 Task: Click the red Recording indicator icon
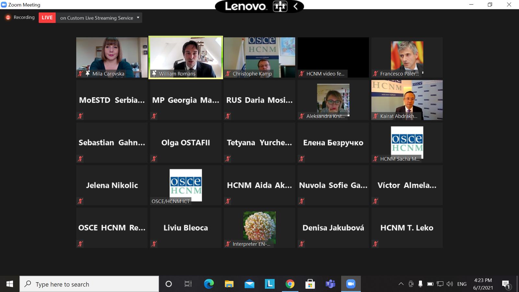[8, 18]
